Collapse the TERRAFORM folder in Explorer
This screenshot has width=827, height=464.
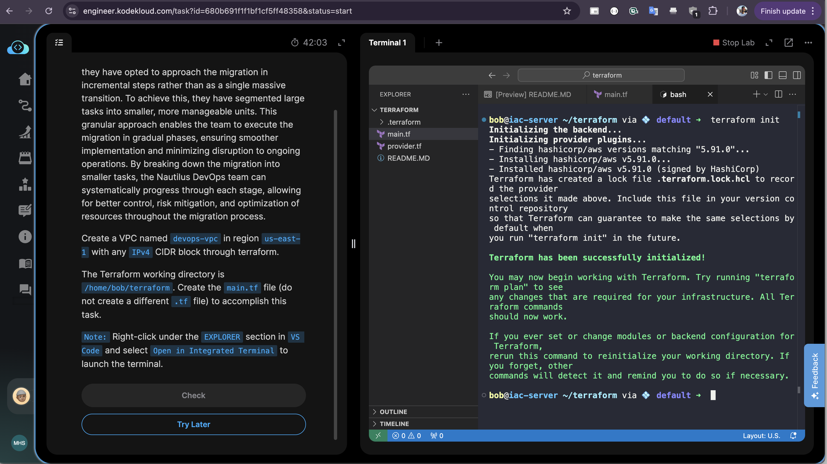coord(375,110)
